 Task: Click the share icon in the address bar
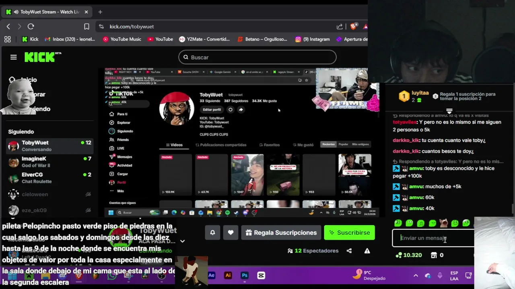tap(340, 26)
